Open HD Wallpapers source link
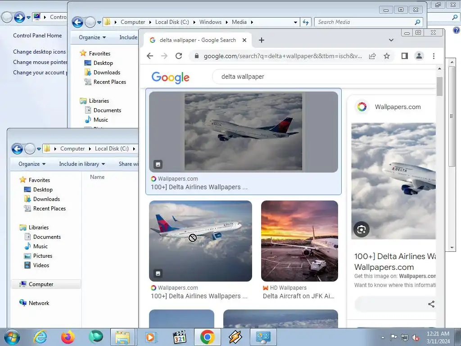 click(x=288, y=288)
